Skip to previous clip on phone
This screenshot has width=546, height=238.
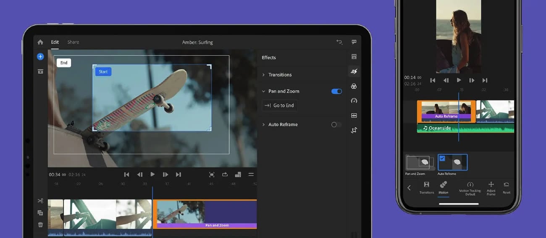click(x=433, y=80)
